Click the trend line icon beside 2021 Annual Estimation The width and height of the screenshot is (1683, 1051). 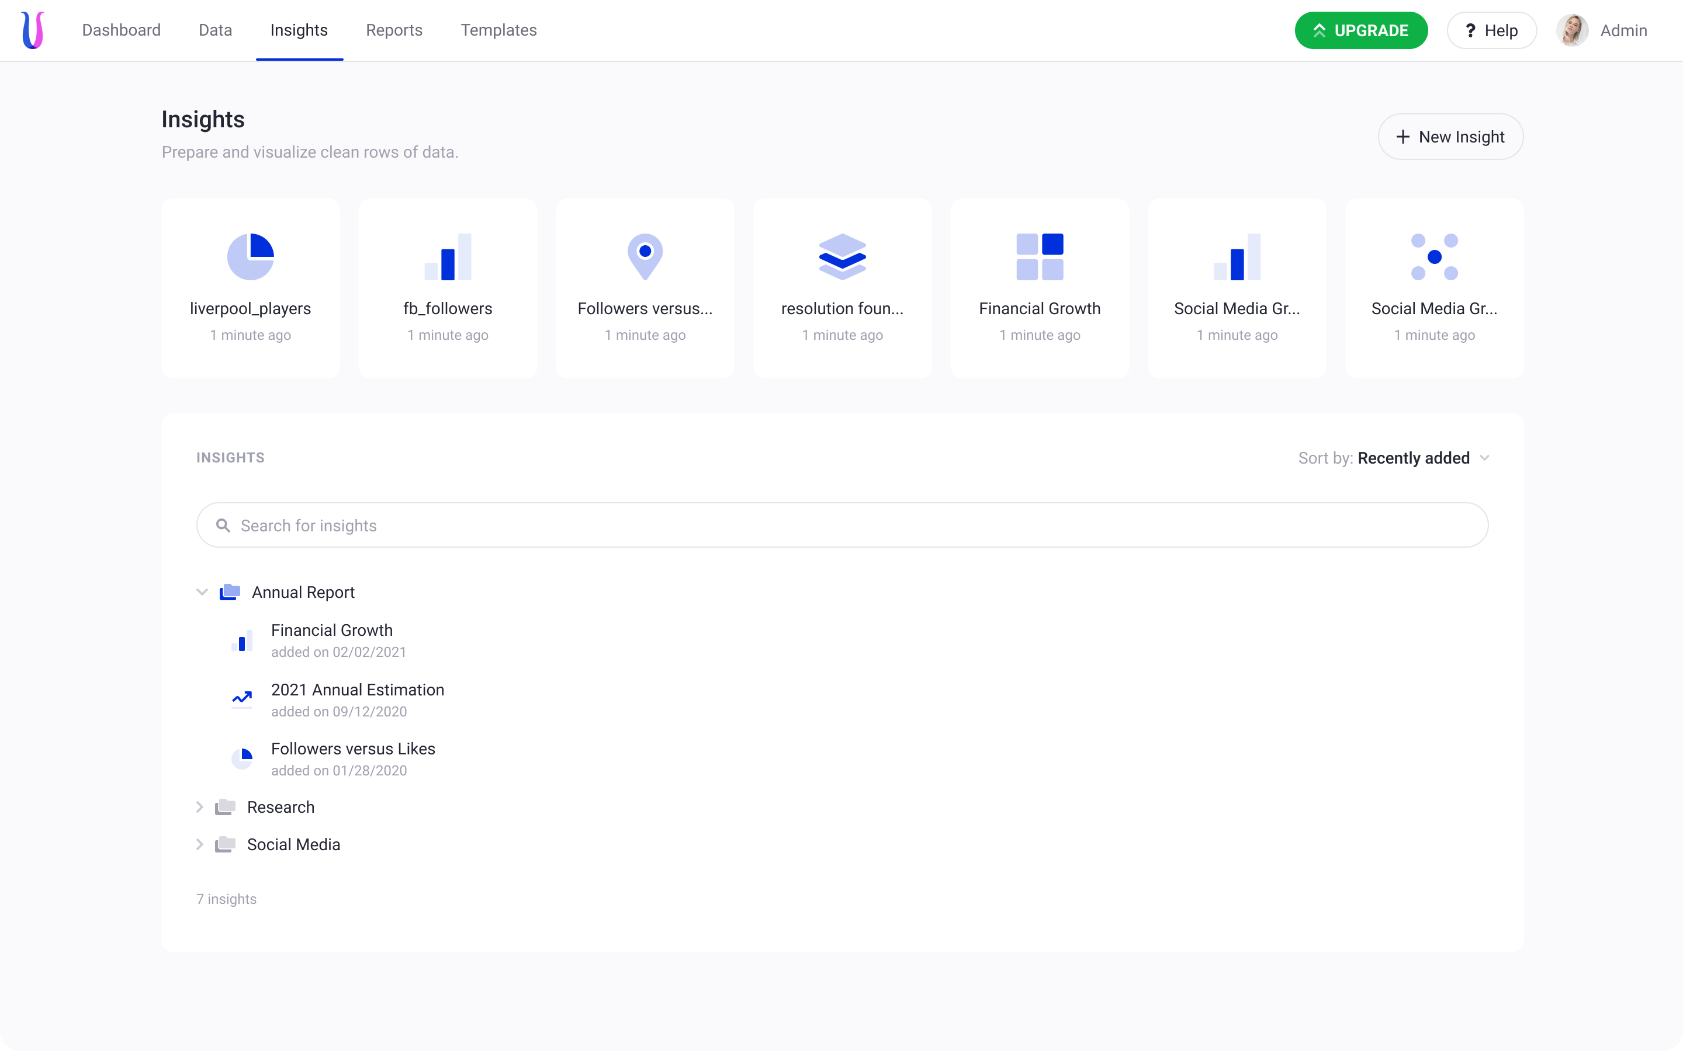[241, 697]
